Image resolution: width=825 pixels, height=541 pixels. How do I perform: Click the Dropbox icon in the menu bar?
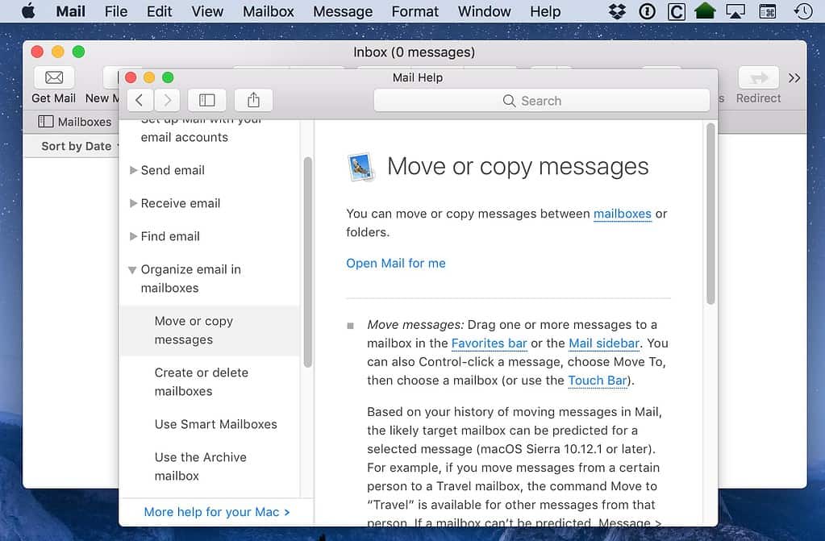point(615,11)
